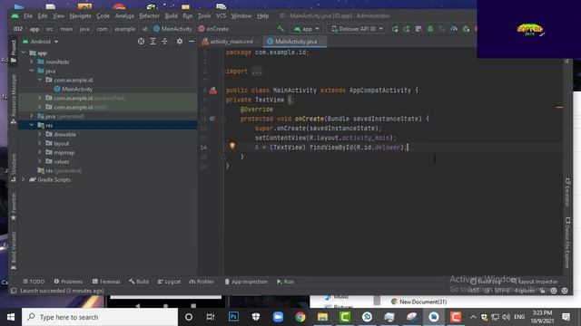Open the Delower API 30 device dropdown
The width and height of the screenshot is (581, 326).
[x=357, y=29]
